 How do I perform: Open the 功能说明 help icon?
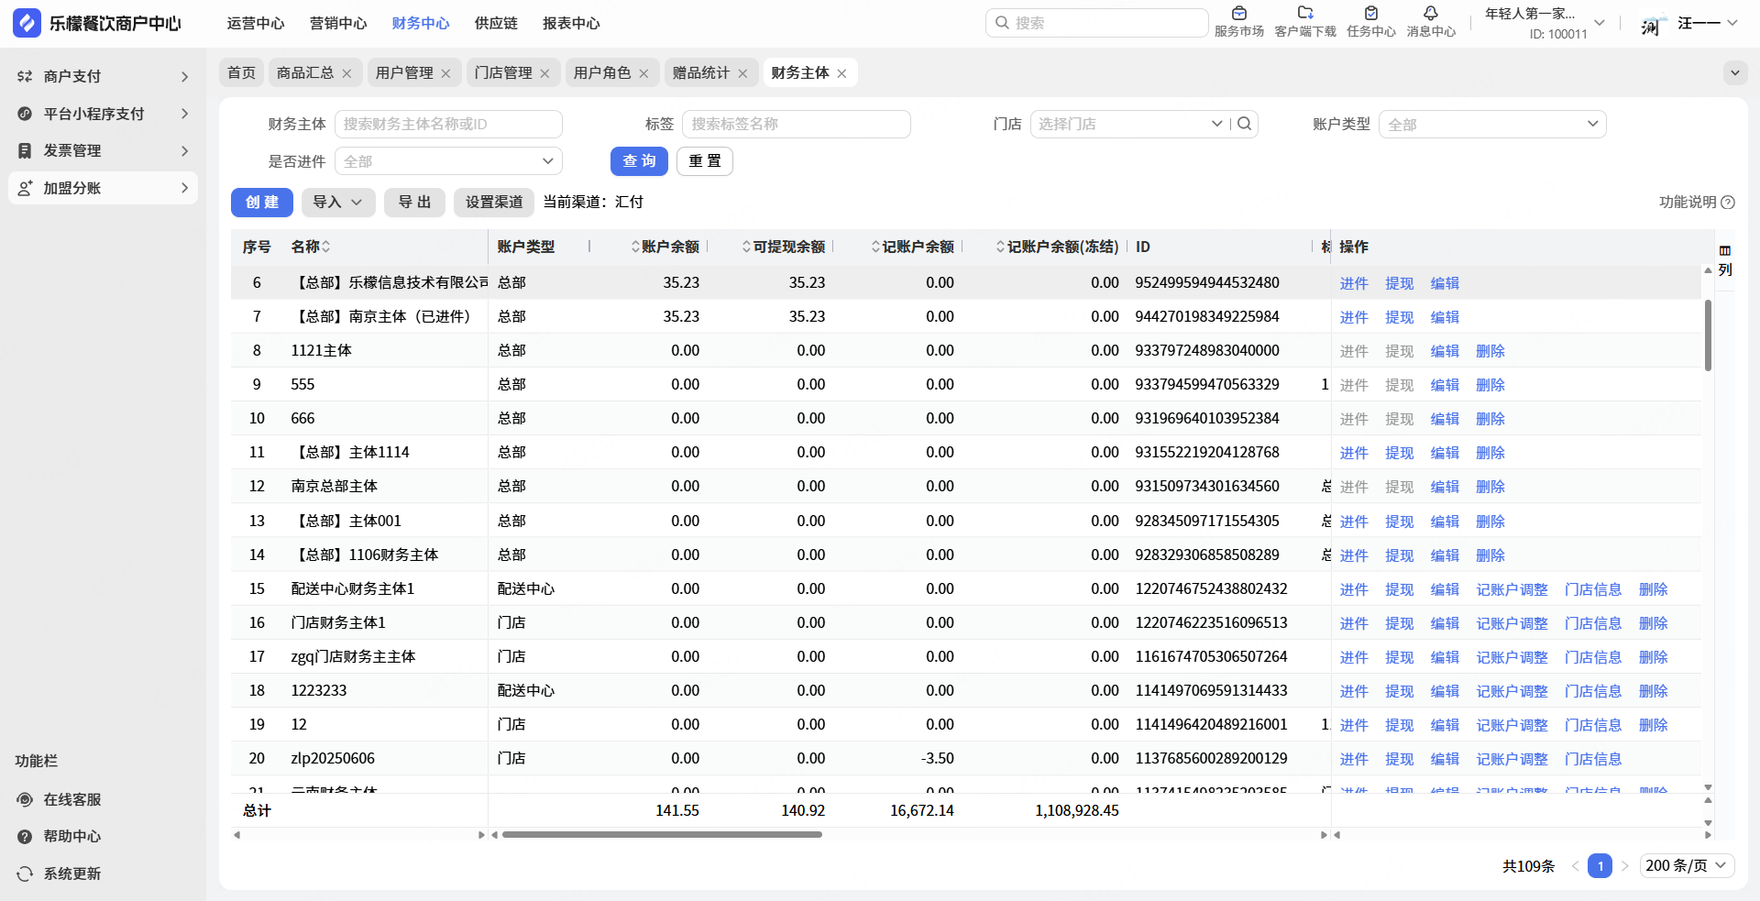tap(1728, 203)
